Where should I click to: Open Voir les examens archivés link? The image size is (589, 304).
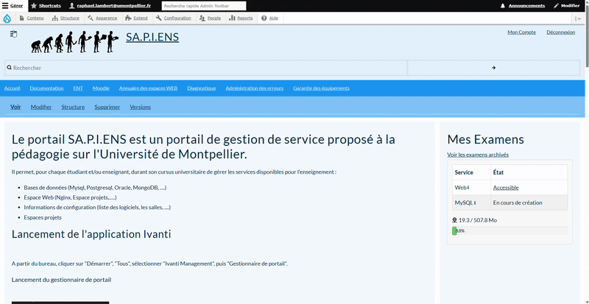(x=477, y=155)
